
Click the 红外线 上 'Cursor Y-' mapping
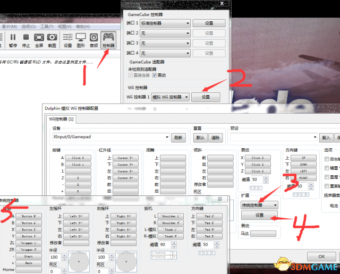point(125,158)
